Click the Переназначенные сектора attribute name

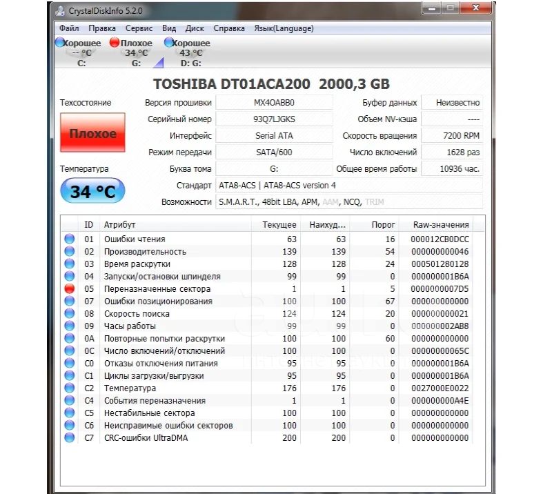click(x=157, y=288)
